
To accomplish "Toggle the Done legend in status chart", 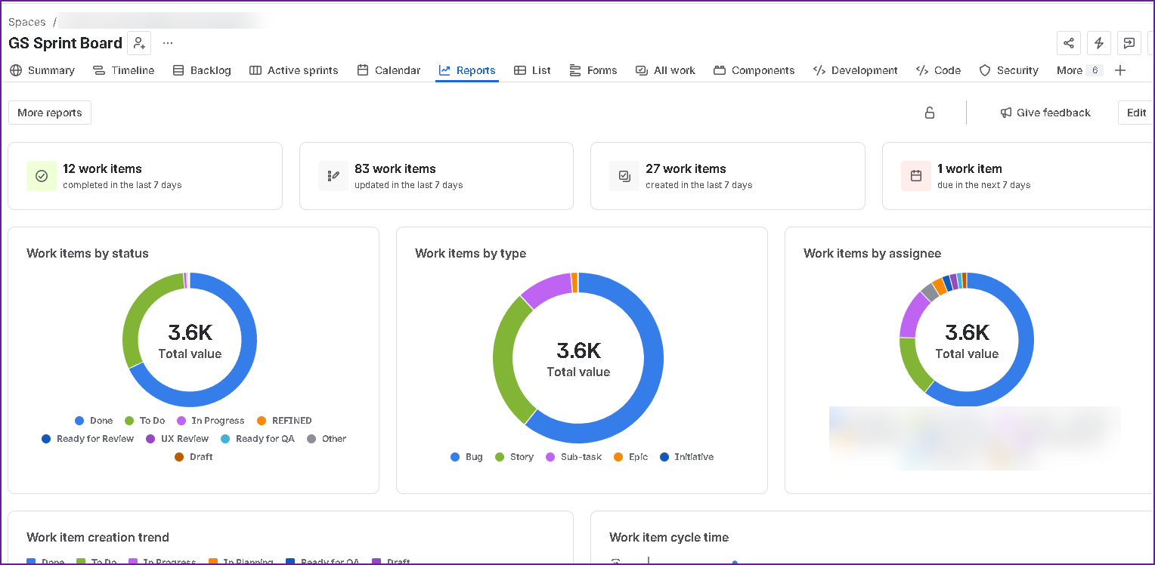I will pos(94,421).
